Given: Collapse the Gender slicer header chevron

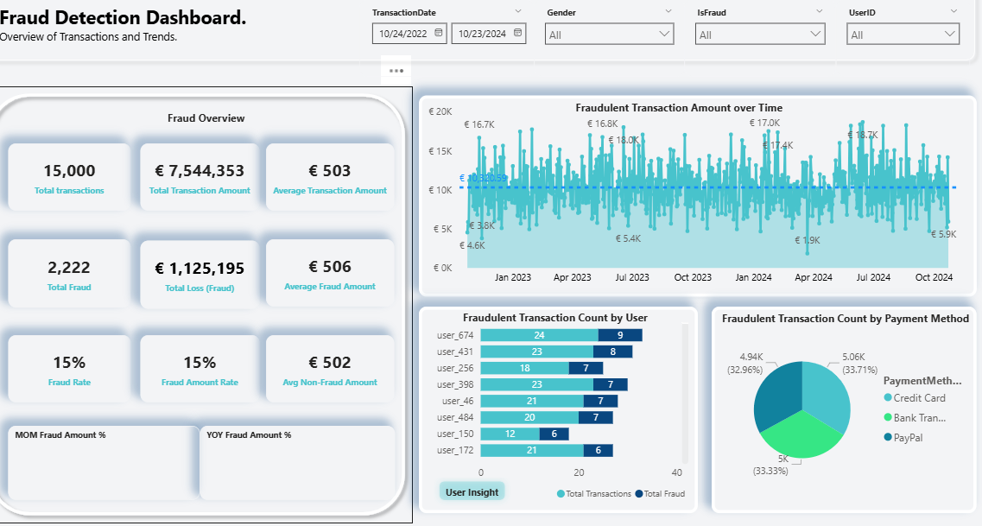Looking at the screenshot, I should (668, 11).
